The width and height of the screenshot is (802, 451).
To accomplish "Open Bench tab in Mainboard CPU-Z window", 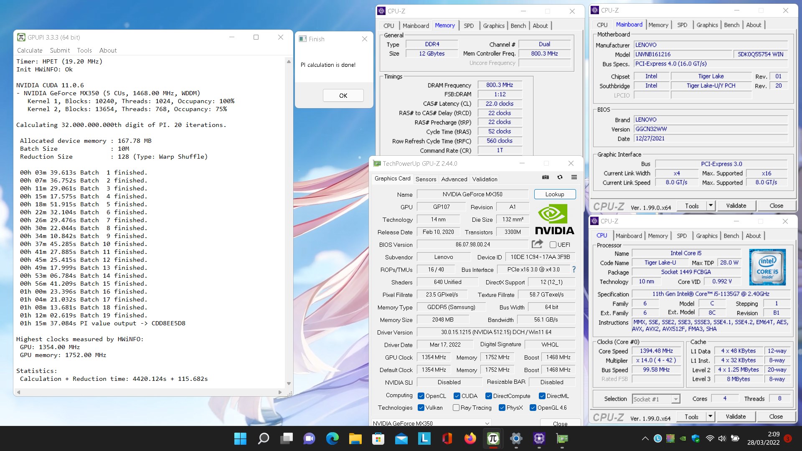I will [731, 25].
